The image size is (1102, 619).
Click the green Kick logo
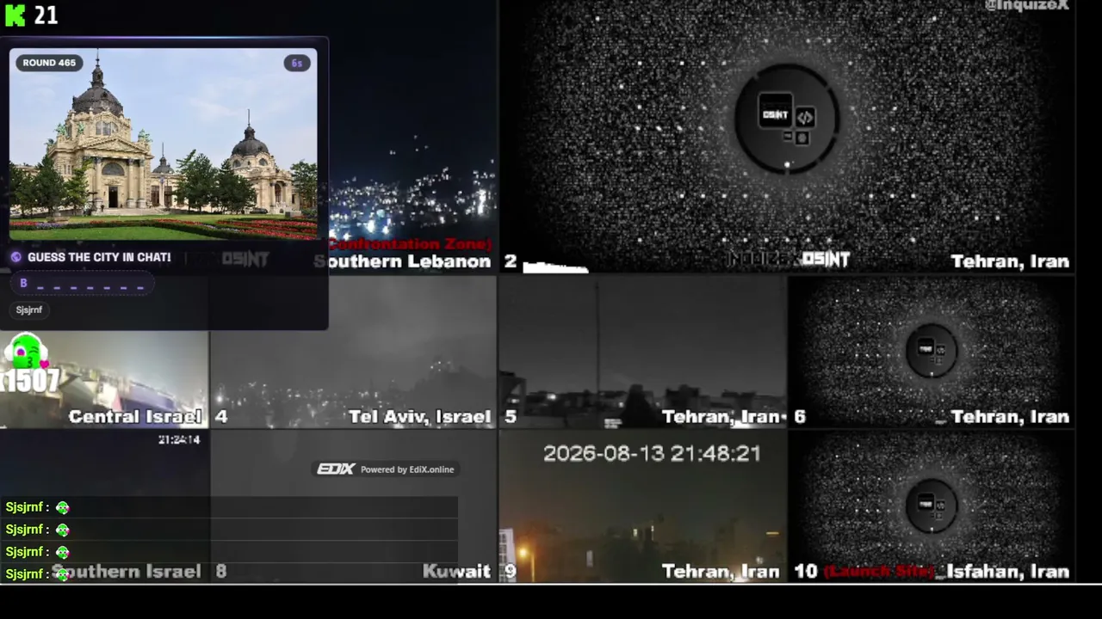point(15,15)
